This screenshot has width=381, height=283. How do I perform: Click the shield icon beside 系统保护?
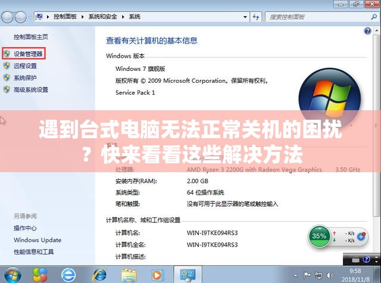7,77
